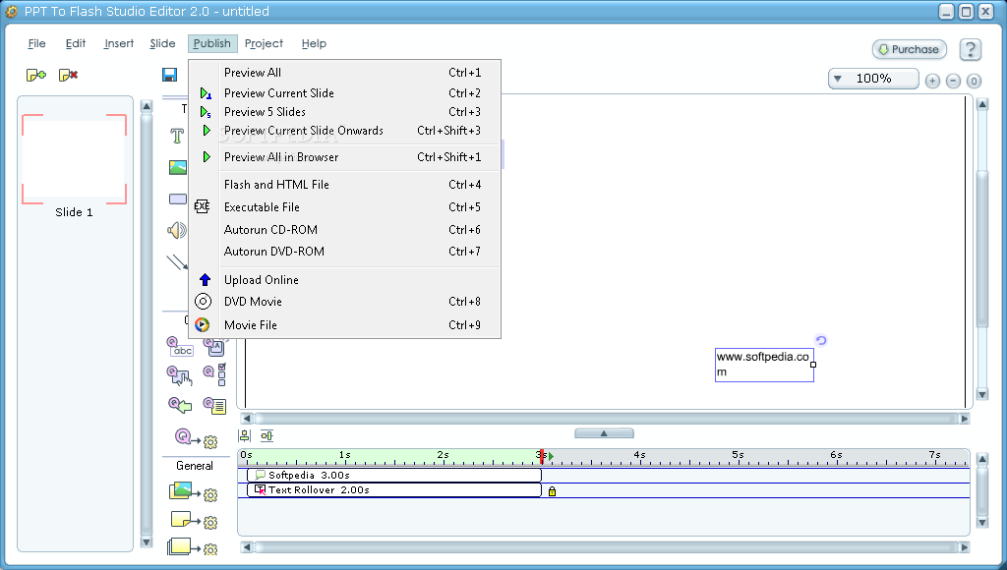Open image settings gear under General

194,493
